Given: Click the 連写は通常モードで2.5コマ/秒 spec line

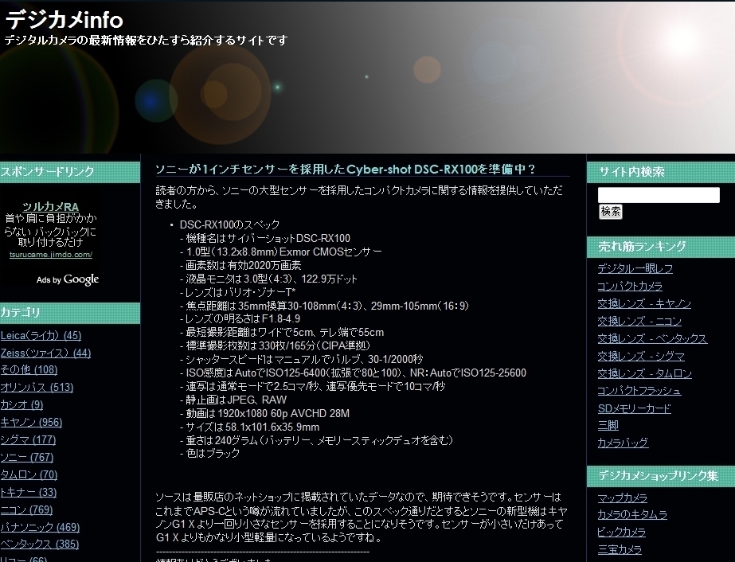Looking at the screenshot, I should 312,387.
